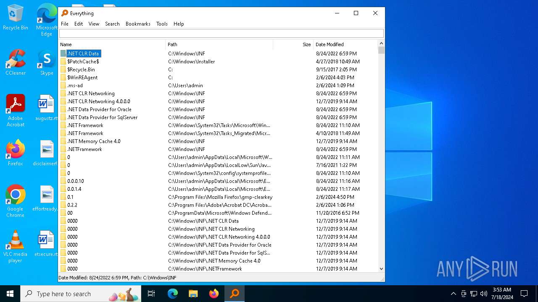
Task: Open the Tools menu
Action: pyautogui.click(x=162, y=24)
